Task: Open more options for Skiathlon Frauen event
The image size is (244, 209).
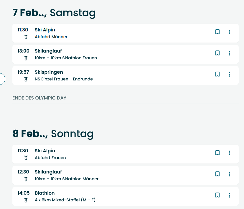Action: [229, 53]
